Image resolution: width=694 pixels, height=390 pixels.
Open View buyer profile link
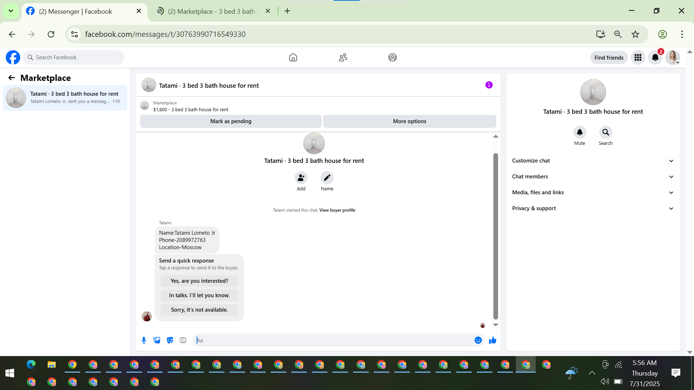[x=337, y=210]
